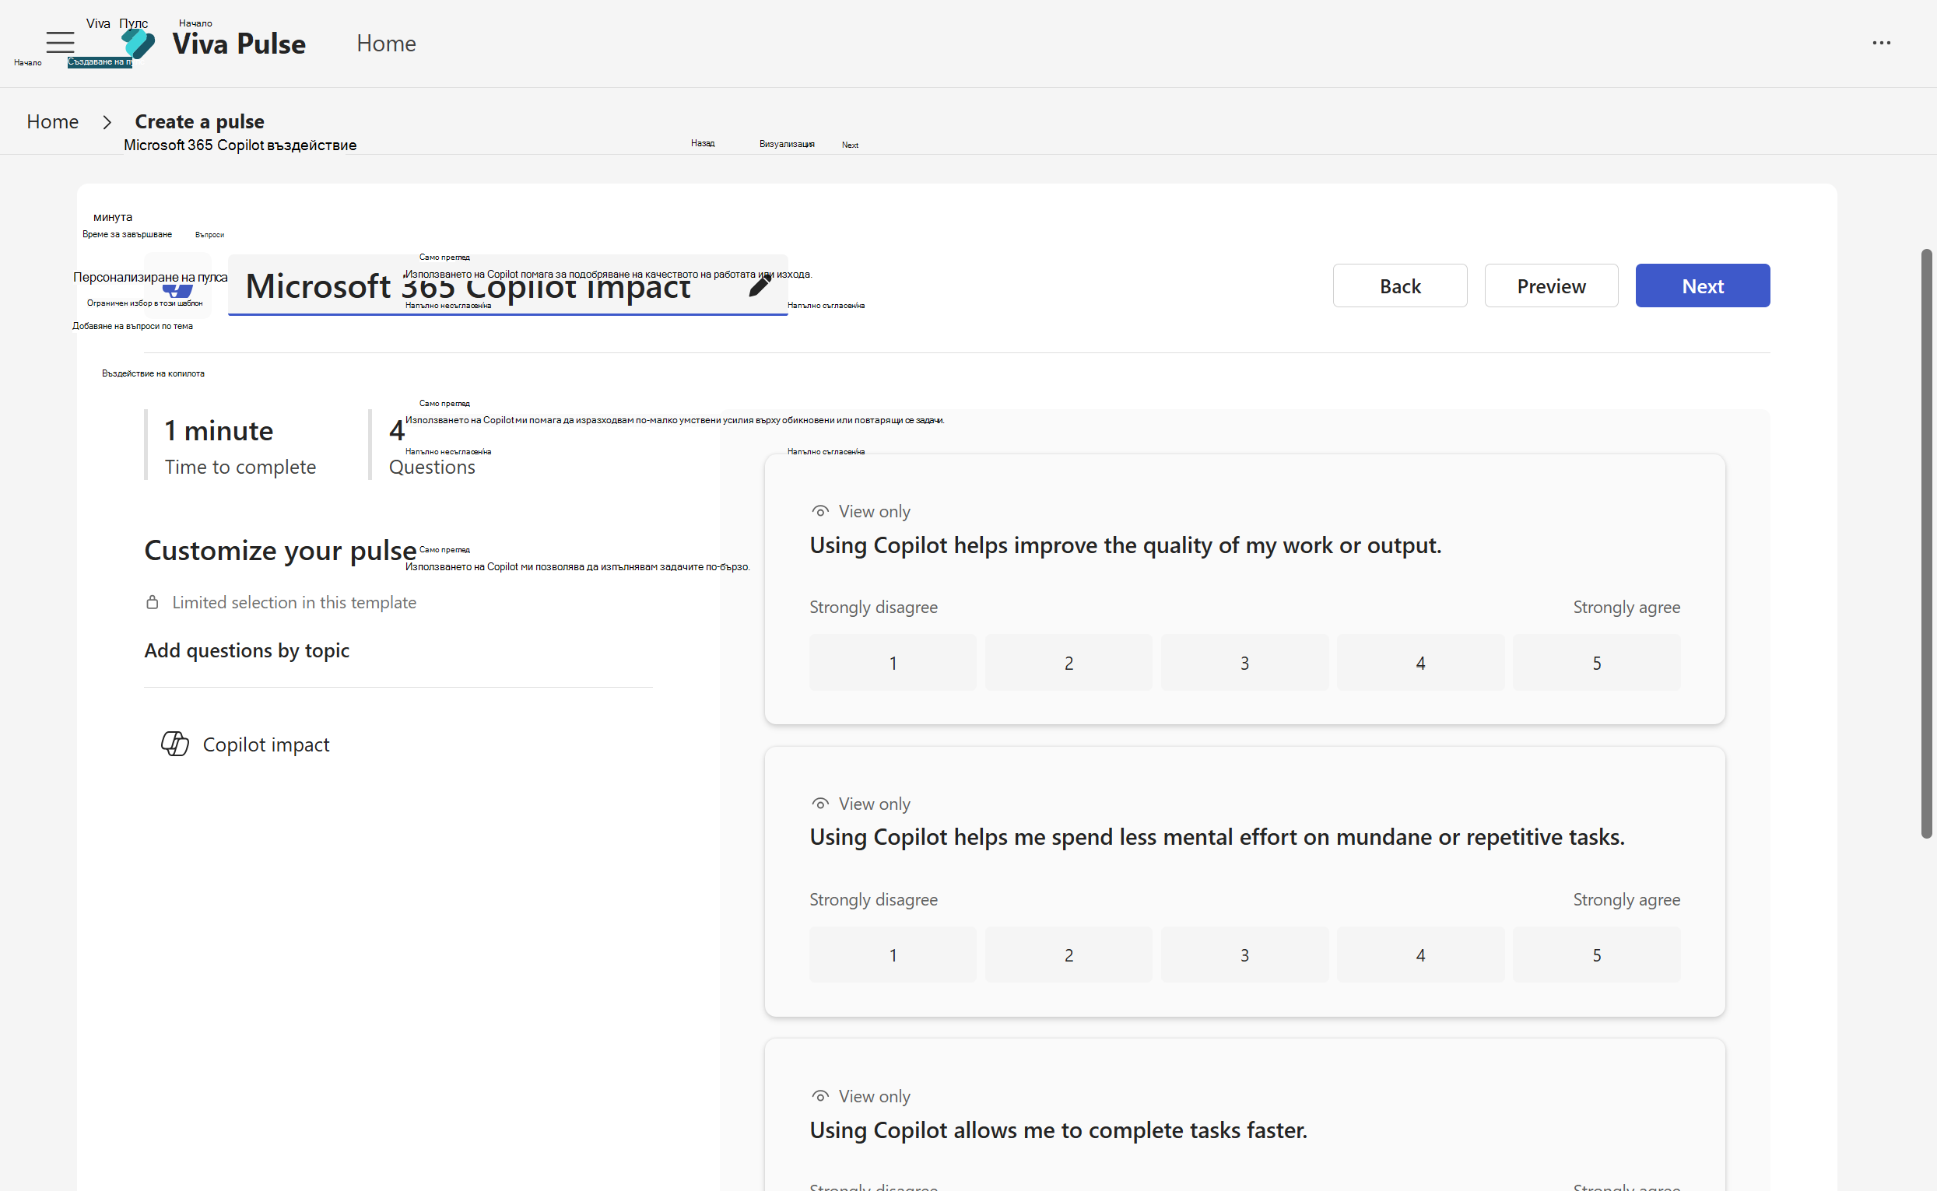
Task: Click the pencil edit title icon
Action: click(x=760, y=285)
